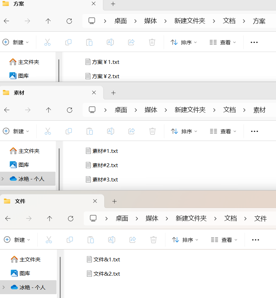Open 排序 dropdown in 文件 window

pos(185,240)
